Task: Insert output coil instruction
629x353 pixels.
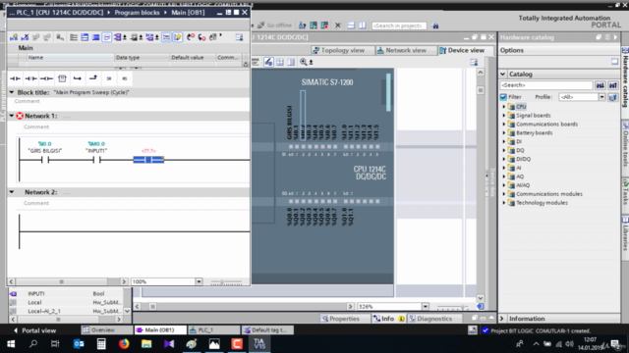Action: [46, 78]
